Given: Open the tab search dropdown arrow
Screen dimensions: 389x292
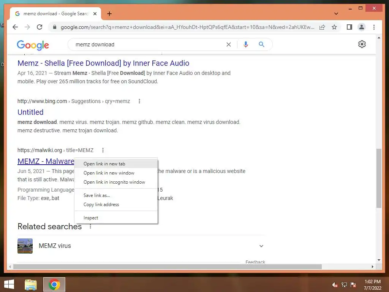Looking at the screenshot, I should coord(336,14).
